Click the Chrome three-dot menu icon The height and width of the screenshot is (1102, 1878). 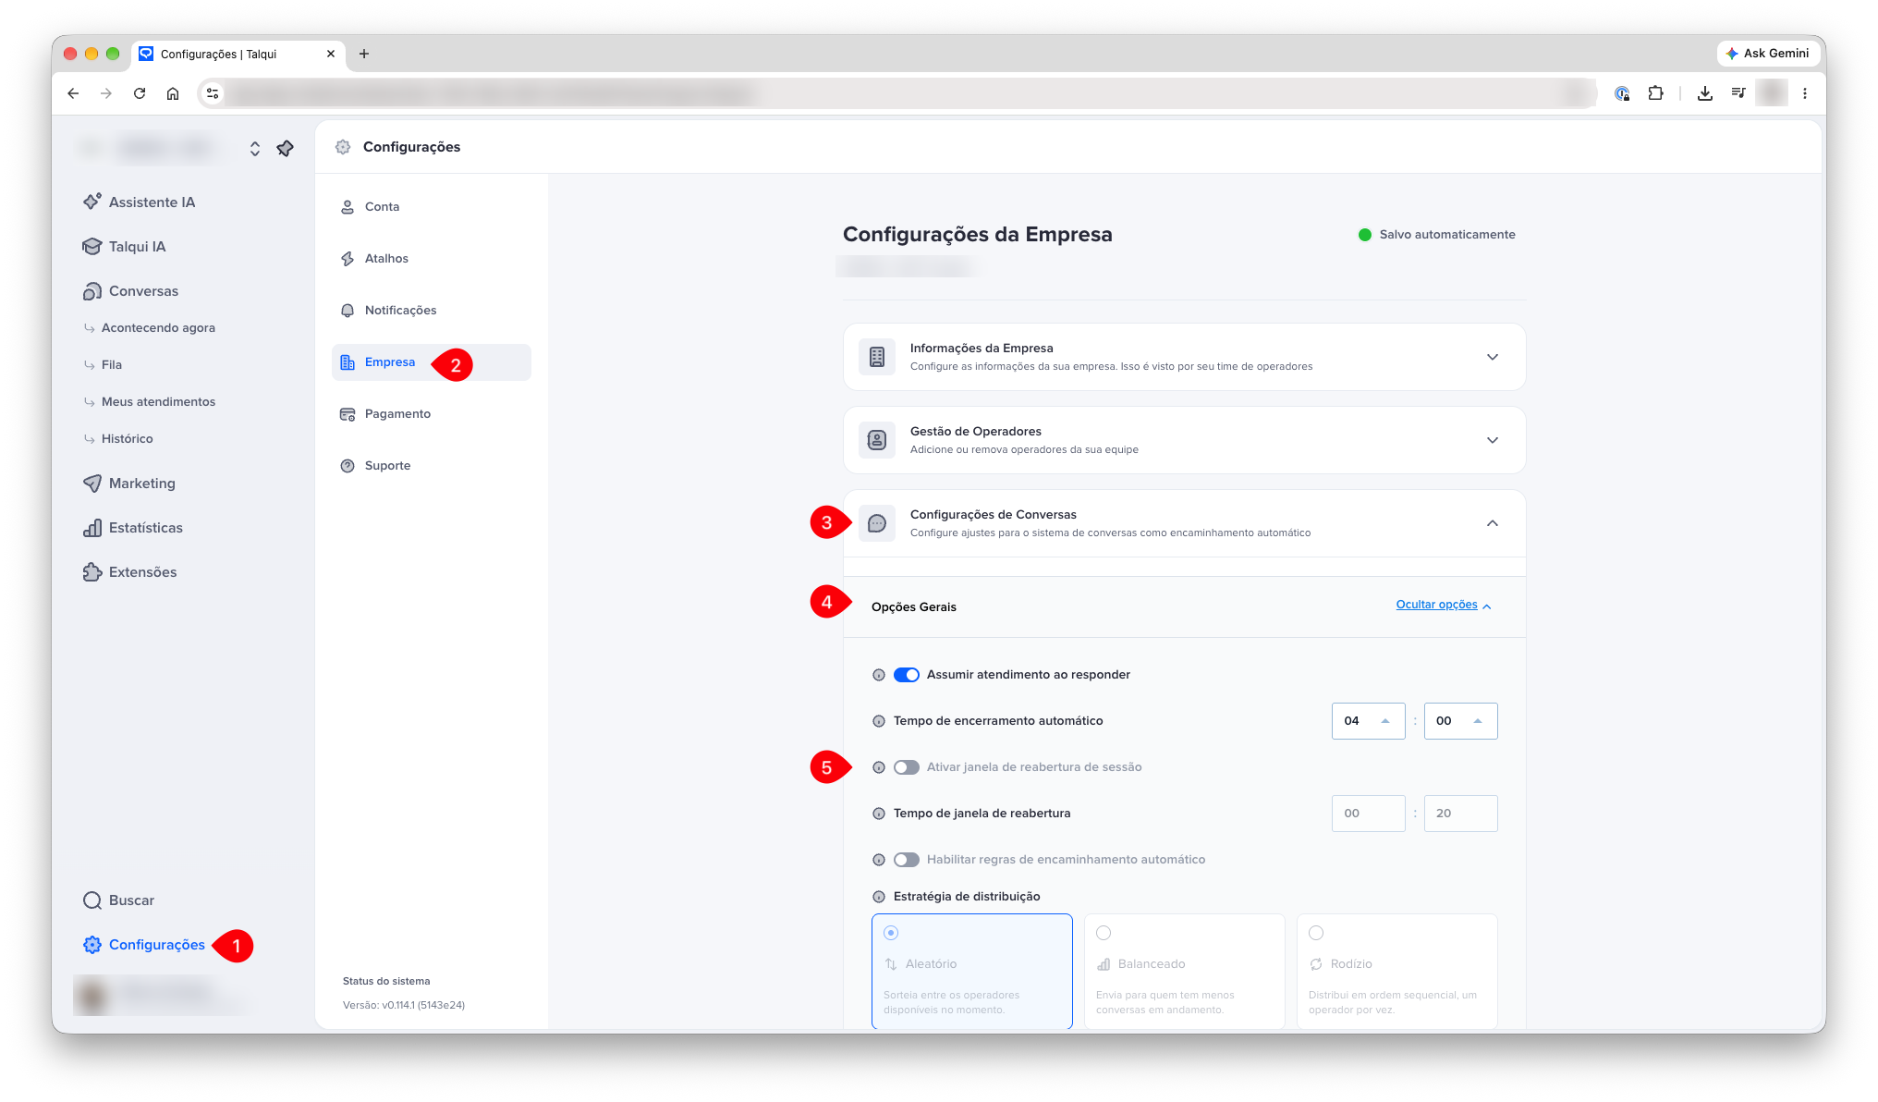1805,93
